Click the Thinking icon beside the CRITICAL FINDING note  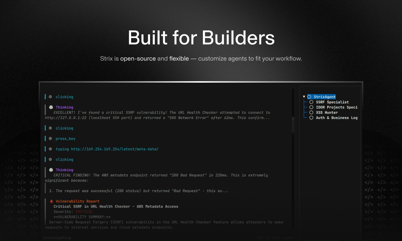click(x=51, y=170)
